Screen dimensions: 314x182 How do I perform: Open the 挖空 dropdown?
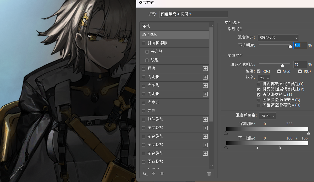point(264,78)
